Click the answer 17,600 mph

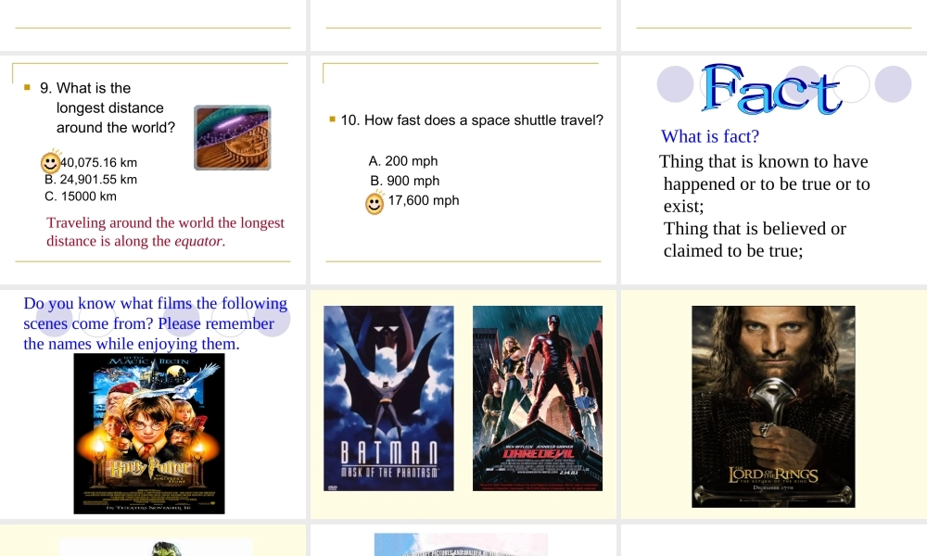(x=424, y=200)
